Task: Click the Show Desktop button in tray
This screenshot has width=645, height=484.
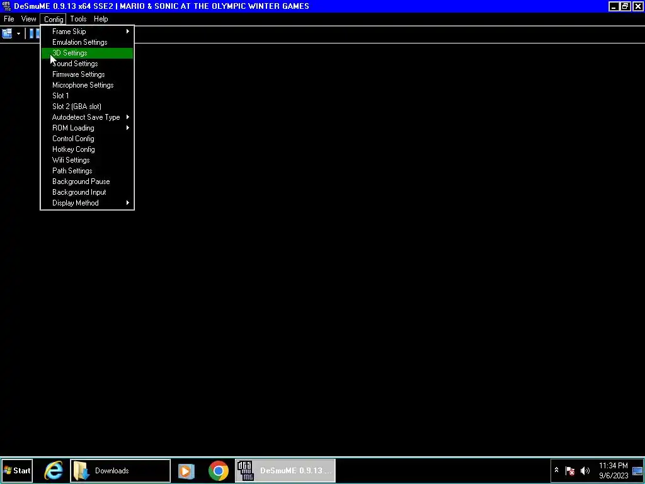Action: pos(637,470)
